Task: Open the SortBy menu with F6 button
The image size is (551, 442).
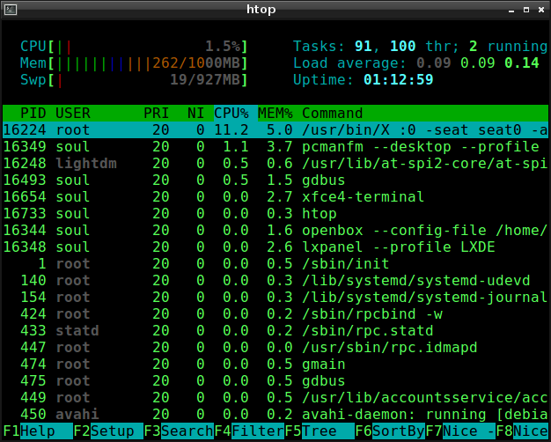Action: pos(390,431)
